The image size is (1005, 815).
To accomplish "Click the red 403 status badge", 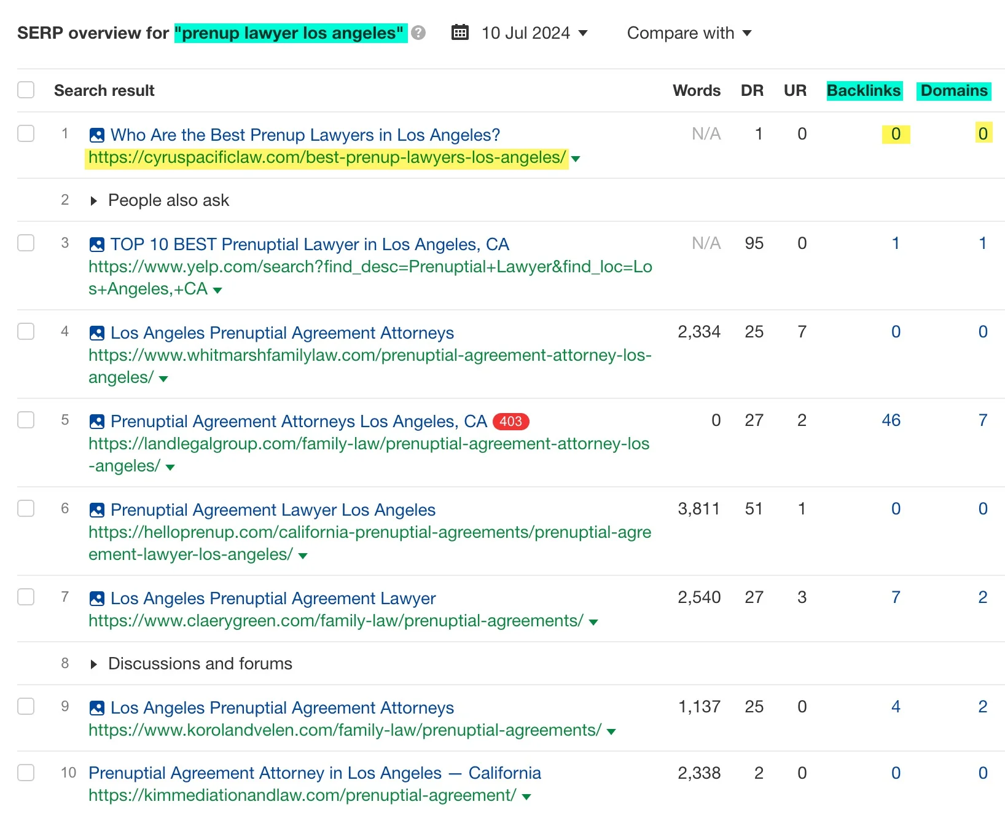I will click(510, 422).
